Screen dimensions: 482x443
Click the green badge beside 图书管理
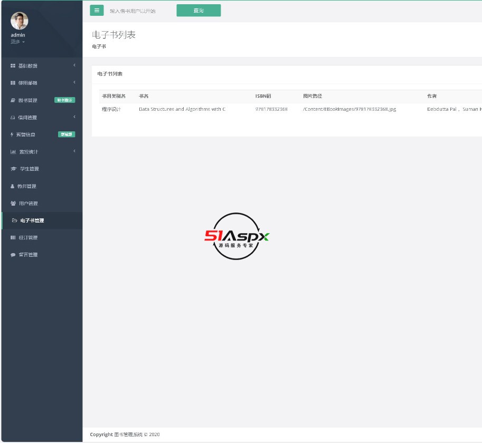click(64, 100)
